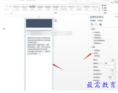Apply the Title (标题) style
118x93 pixels.
(x=48, y=8)
